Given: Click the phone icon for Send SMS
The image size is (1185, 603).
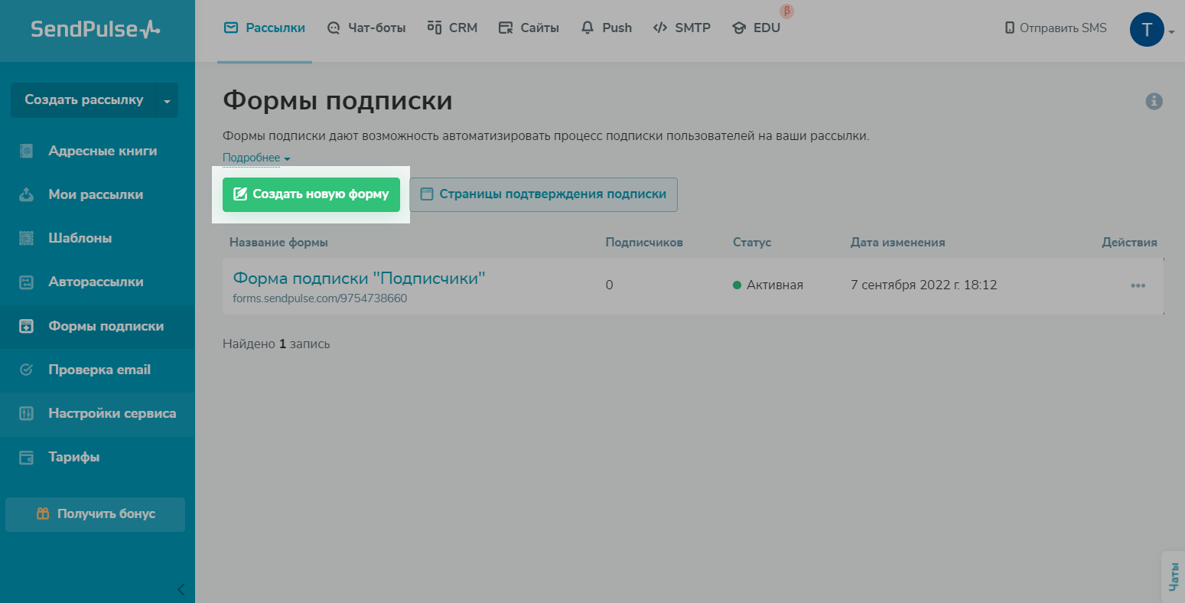Looking at the screenshot, I should (x=1009, y=28).
